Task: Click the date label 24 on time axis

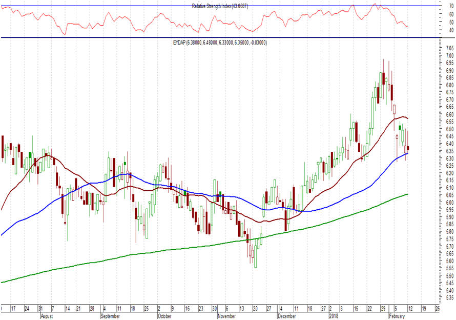Action: pyautogui.click(x=27, y=308)
